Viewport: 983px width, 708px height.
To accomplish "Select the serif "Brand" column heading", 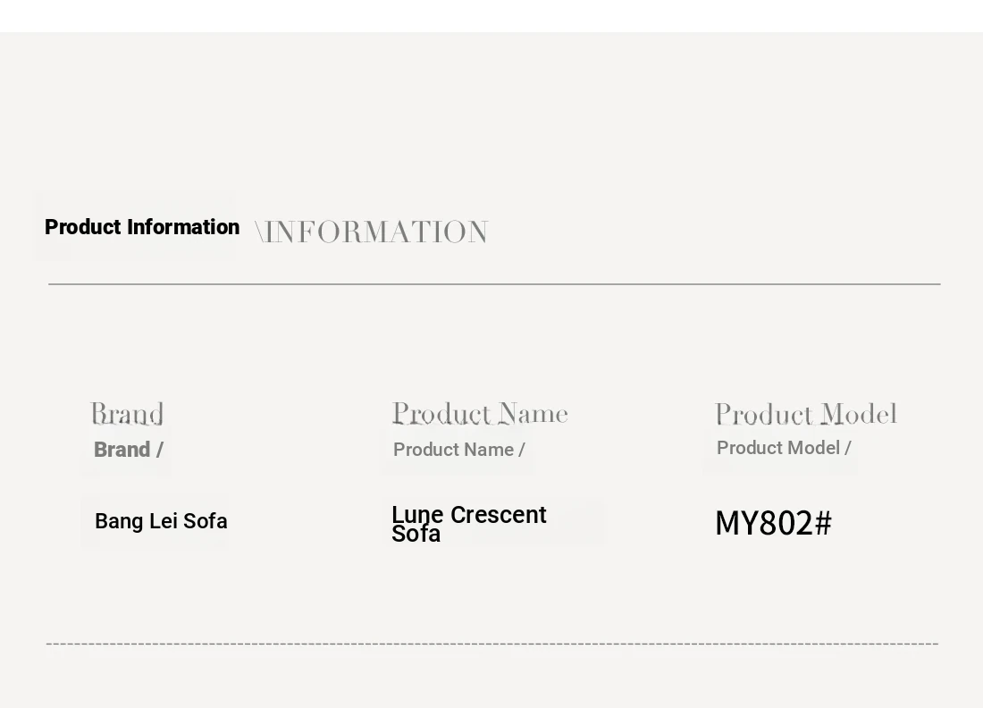I will click(127, 414).
